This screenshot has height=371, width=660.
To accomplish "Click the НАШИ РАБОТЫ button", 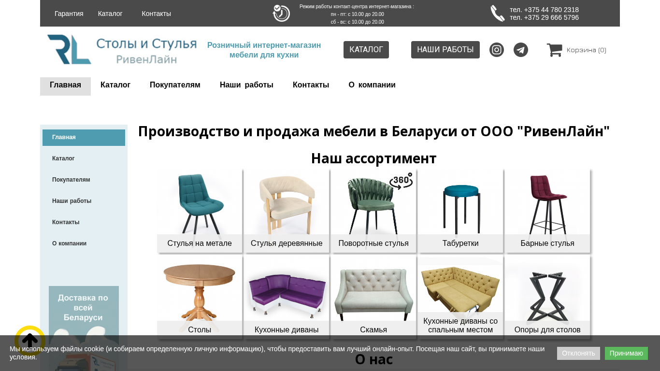I will (445, 50).
